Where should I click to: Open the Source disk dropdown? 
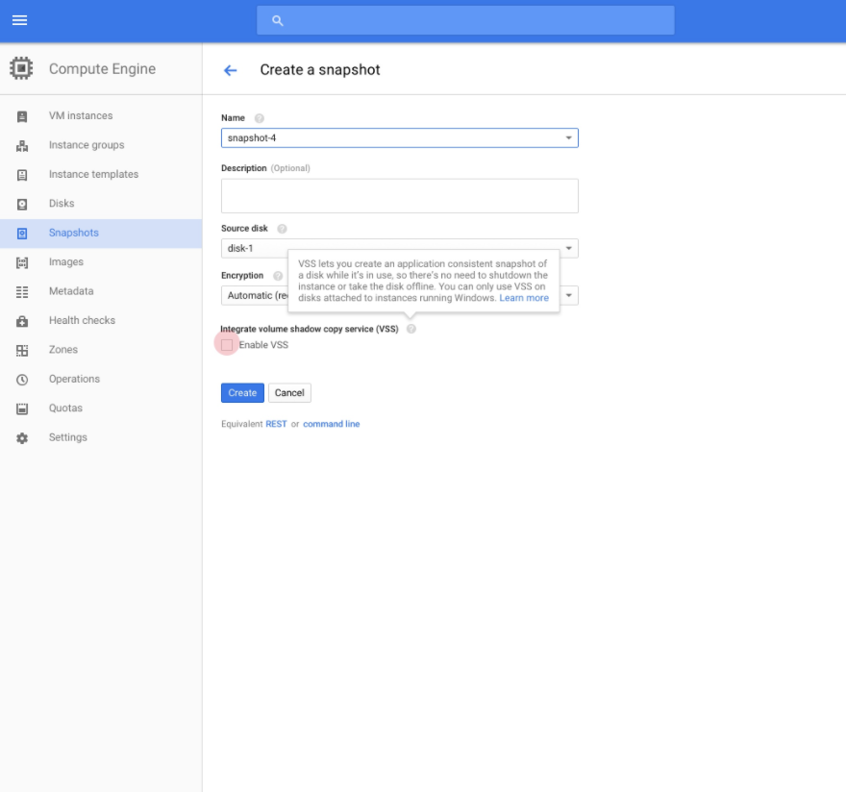[569, 249]
